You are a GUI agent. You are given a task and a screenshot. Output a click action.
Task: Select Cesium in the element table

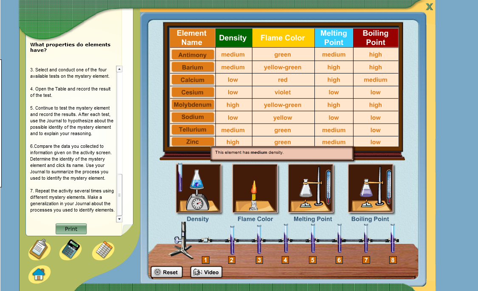click(x=192, y=92)
